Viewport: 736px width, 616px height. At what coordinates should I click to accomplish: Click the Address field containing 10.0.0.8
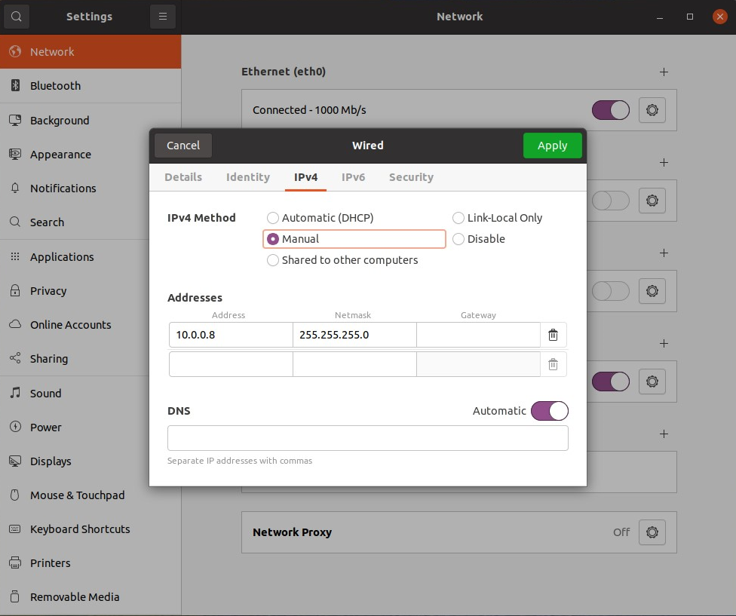point(231,335)
